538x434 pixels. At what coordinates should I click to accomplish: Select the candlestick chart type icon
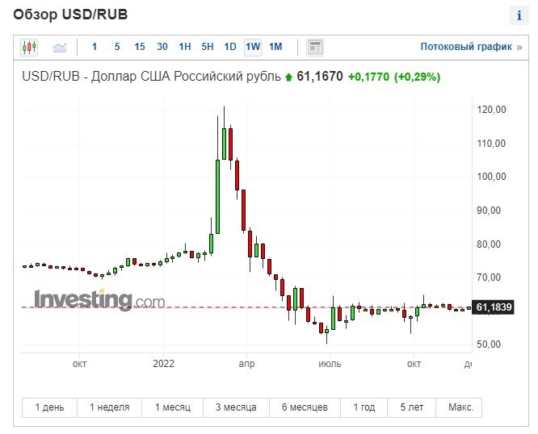click(x=29, y=48)
